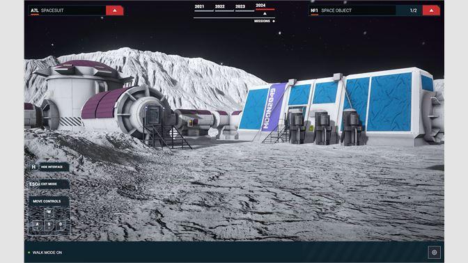This screenshot has width=468, height=263.
Task: Expand the Space Object panel arrow
Action: pos(431,10)
